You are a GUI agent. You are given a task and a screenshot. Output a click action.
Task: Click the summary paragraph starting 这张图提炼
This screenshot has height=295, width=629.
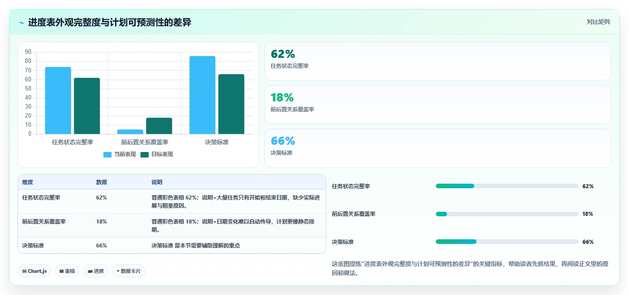tap(471, 268)
